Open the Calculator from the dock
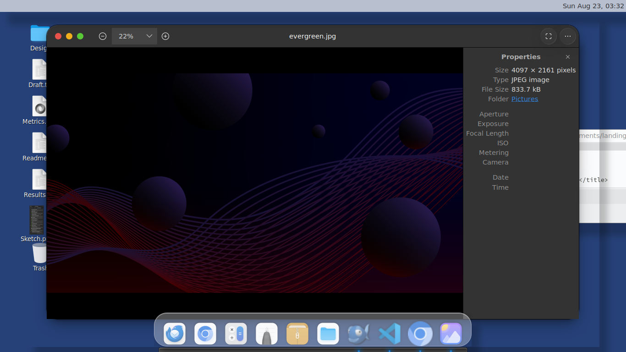626x352 pixels. click(x=236, y=334)
